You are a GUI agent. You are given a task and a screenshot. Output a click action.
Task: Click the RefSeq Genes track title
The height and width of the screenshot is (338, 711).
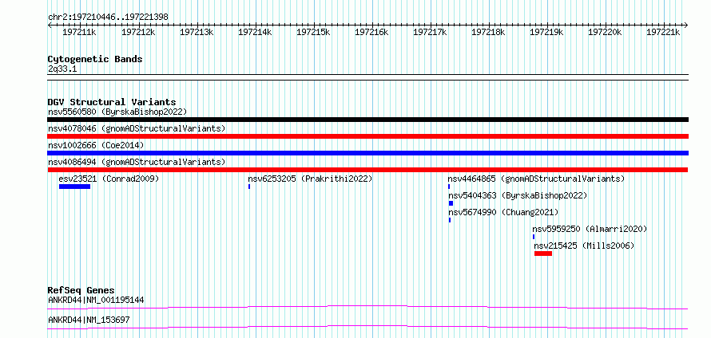point(81,290)
